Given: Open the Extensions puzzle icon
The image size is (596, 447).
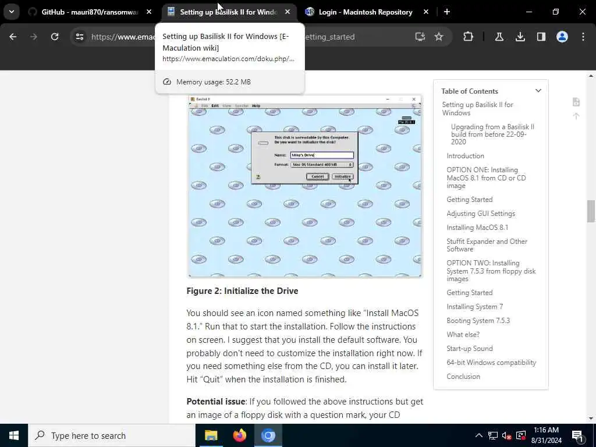Looking at the screenshot, I should click(x=469, y=37).
